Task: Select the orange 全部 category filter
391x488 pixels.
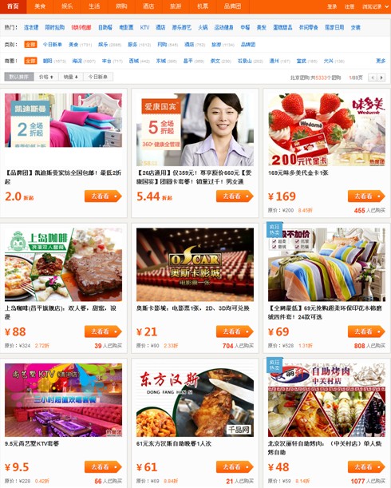Action: point(30,45)
